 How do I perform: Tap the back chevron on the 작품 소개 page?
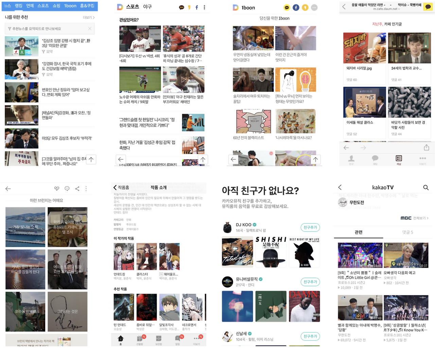click(115, 187)
